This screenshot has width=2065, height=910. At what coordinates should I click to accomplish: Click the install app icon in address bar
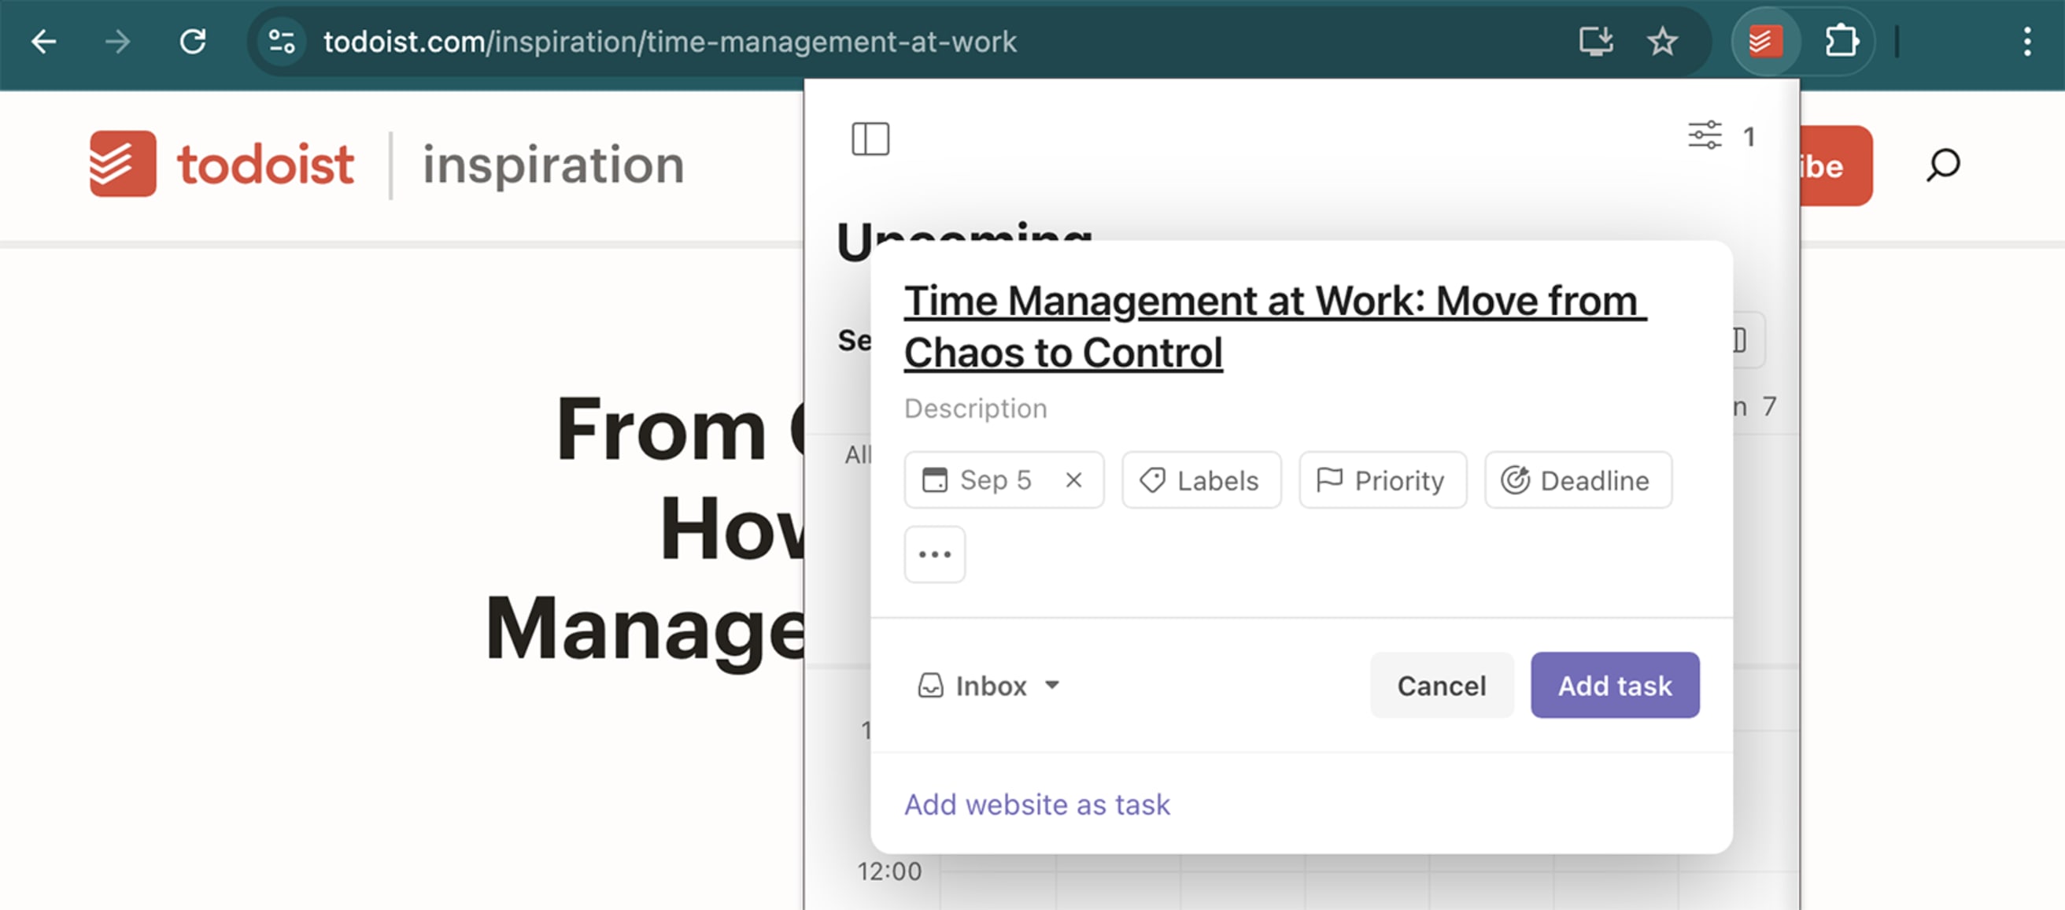[x=1595, y=41]
